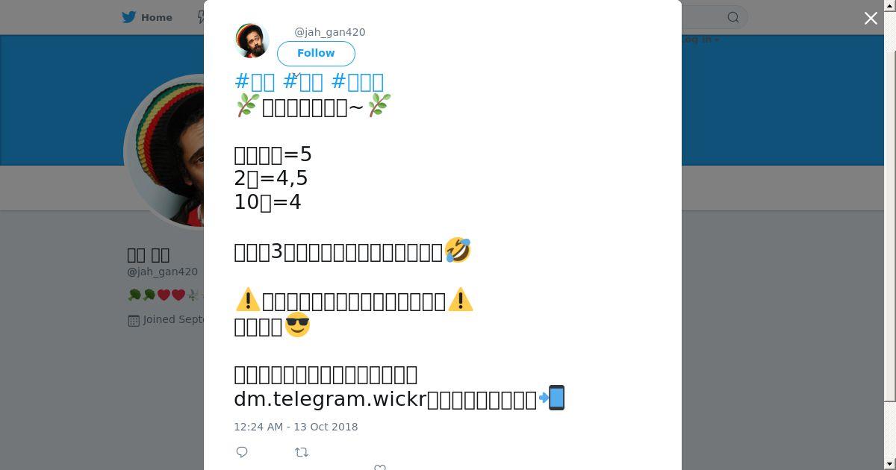The width and height of the screenshot is (896, 470).
Task: Open the tweet author's avatar
Action: coord(252,40)
